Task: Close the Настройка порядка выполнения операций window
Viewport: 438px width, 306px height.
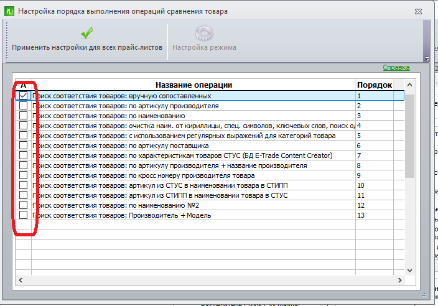Action: 418,11
